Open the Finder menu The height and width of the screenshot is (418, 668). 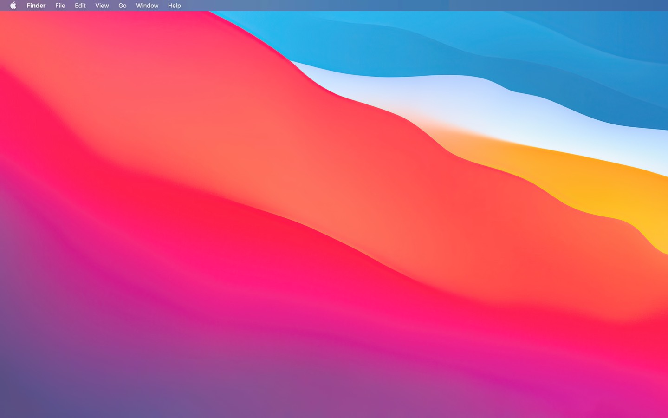point(36,6)
